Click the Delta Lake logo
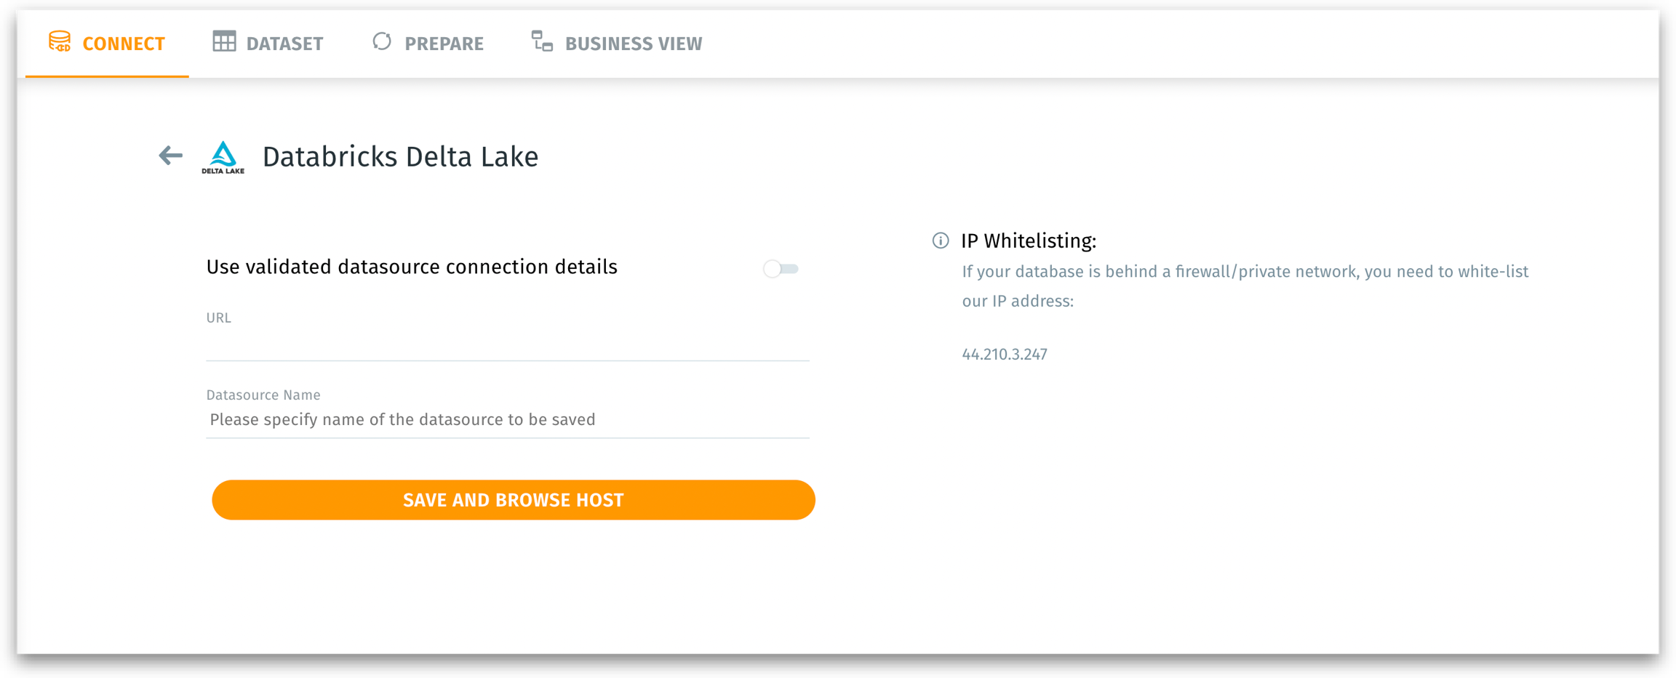The height and width of the screenshot is (678, 1676). (x=223, y=157)
